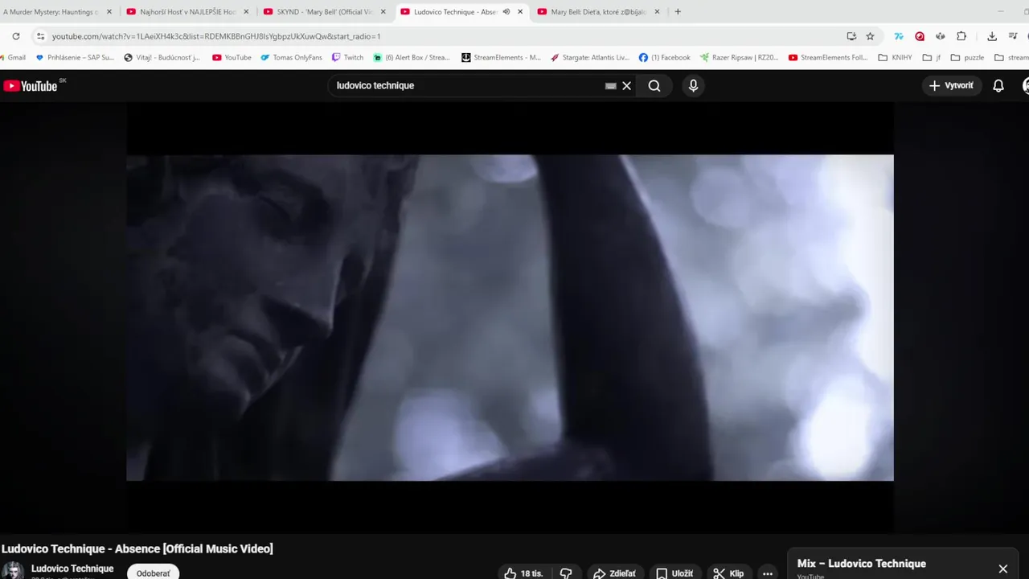Expand the puzzle bookmarks folder
This screenshot has width=1029, height=579.
[967, 58]
